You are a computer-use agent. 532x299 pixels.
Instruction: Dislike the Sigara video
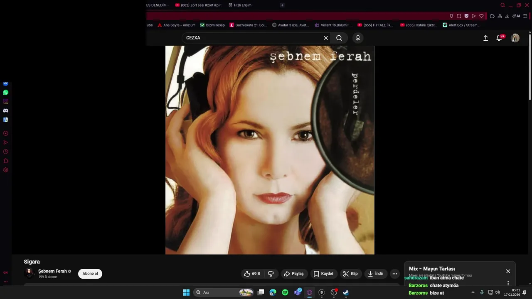point(271,274)
